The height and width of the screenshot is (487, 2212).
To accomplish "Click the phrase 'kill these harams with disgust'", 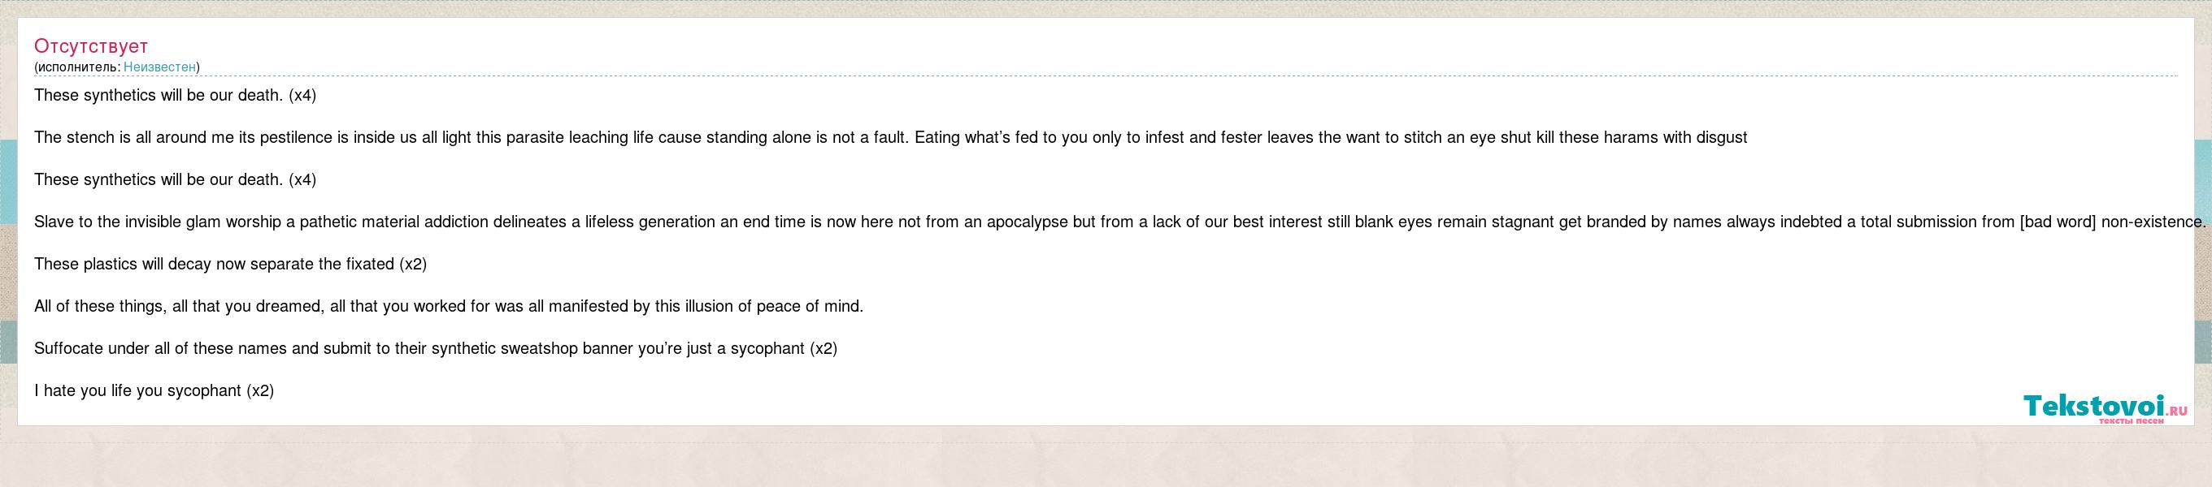I will point(1641,137).
